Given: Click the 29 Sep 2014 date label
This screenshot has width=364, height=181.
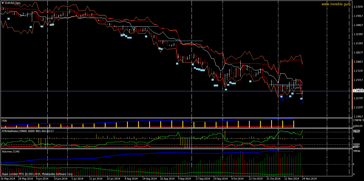Looking at the screenshot, I should [220, 179].
